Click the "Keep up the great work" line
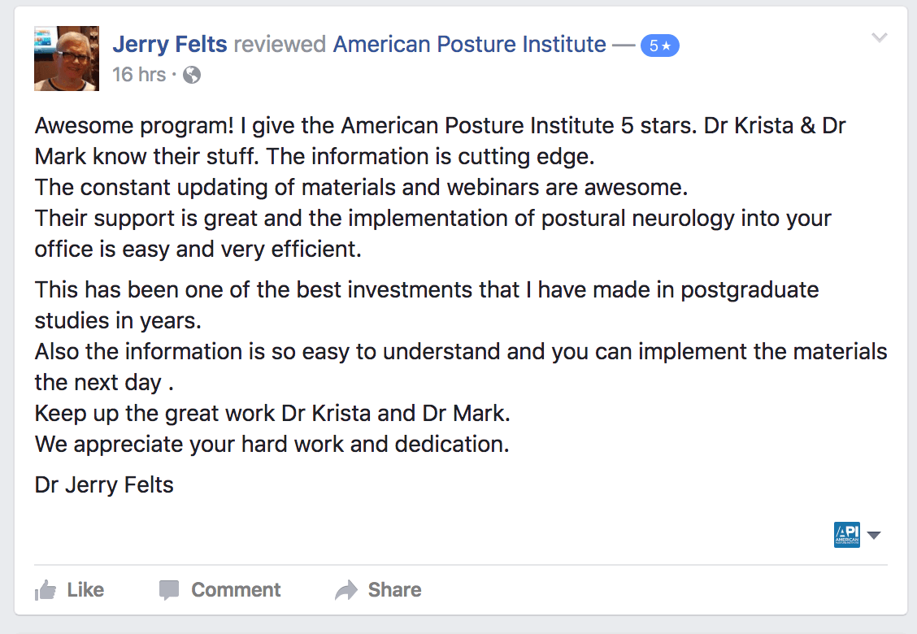Viewport: 917px width, 634px height. pyautogui.click(x=272, y=413)
